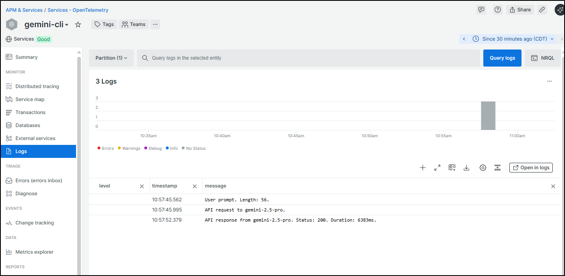Click the Query logs search field
The image size is (565, 276).
(309, 58)
